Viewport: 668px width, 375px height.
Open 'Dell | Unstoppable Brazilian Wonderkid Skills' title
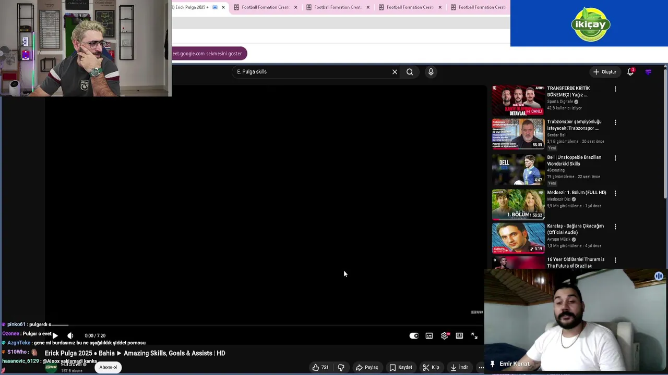click(x=574, y=160)
